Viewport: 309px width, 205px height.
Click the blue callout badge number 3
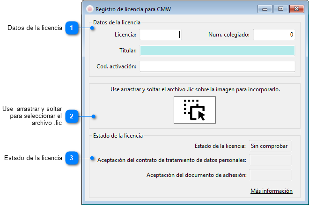click(72, 158)
